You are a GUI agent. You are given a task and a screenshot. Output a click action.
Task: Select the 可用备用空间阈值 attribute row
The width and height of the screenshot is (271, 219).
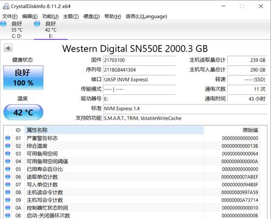(132, 162)
